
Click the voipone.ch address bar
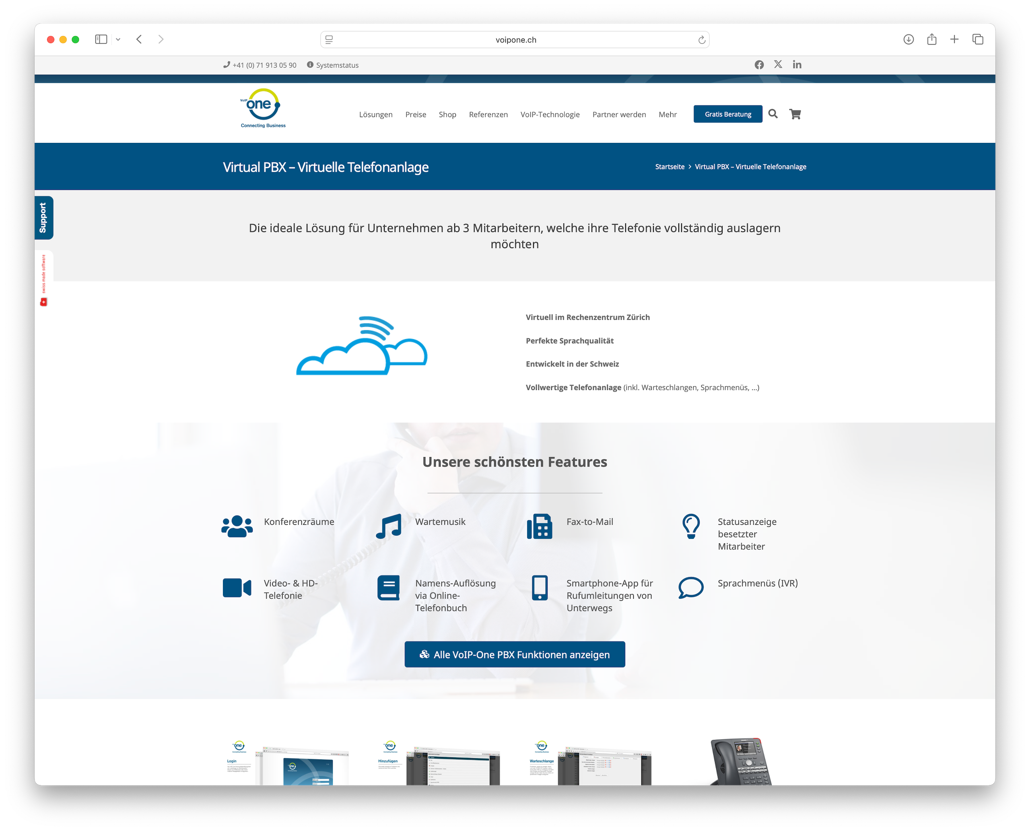[x=515, y=40]
